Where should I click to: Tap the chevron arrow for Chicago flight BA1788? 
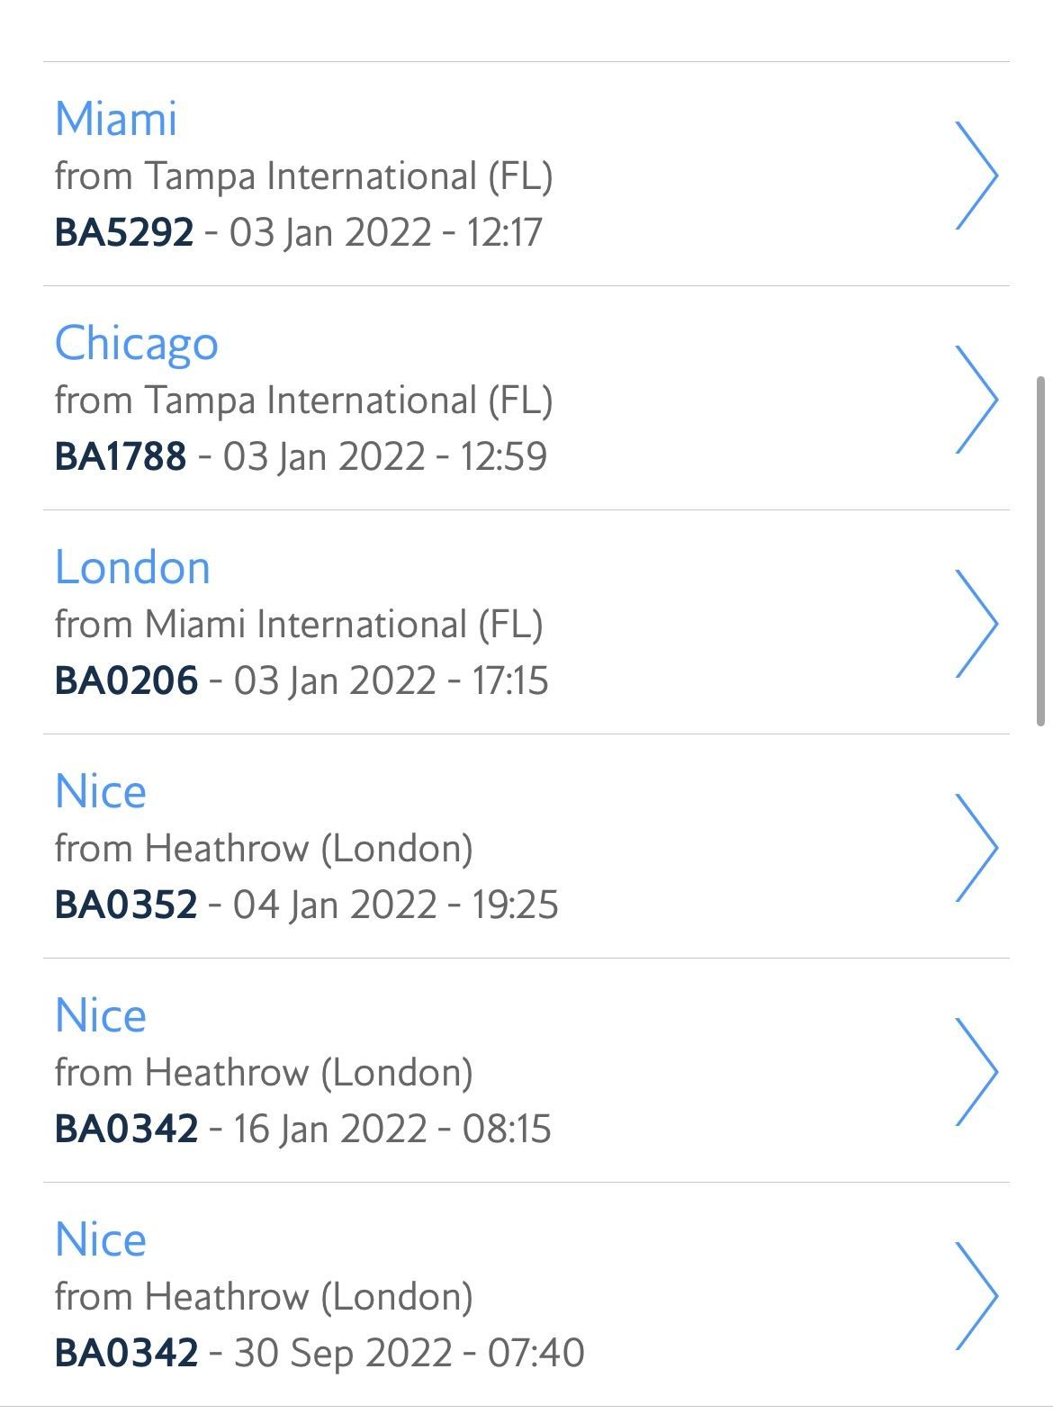(x=976, y=399)
